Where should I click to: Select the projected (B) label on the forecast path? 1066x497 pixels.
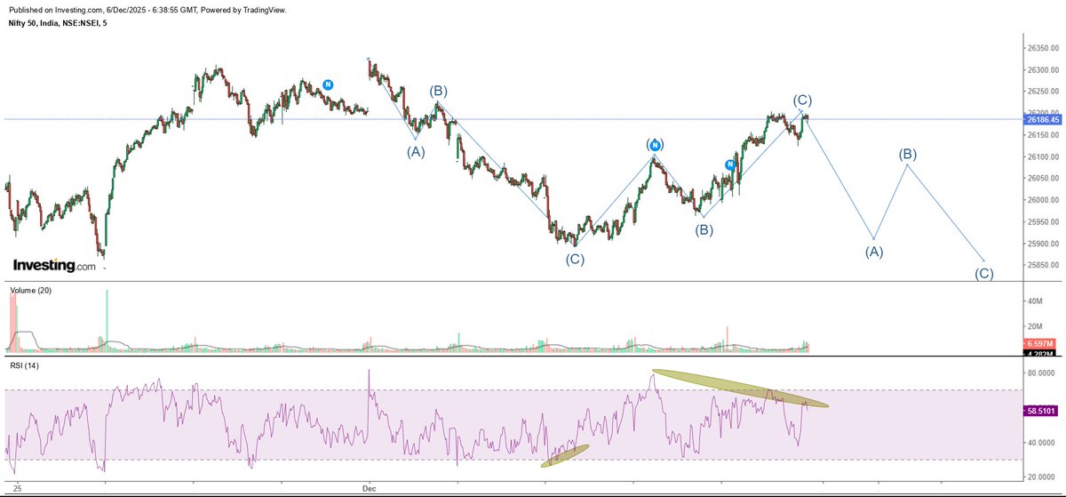[x=907, y=154]
